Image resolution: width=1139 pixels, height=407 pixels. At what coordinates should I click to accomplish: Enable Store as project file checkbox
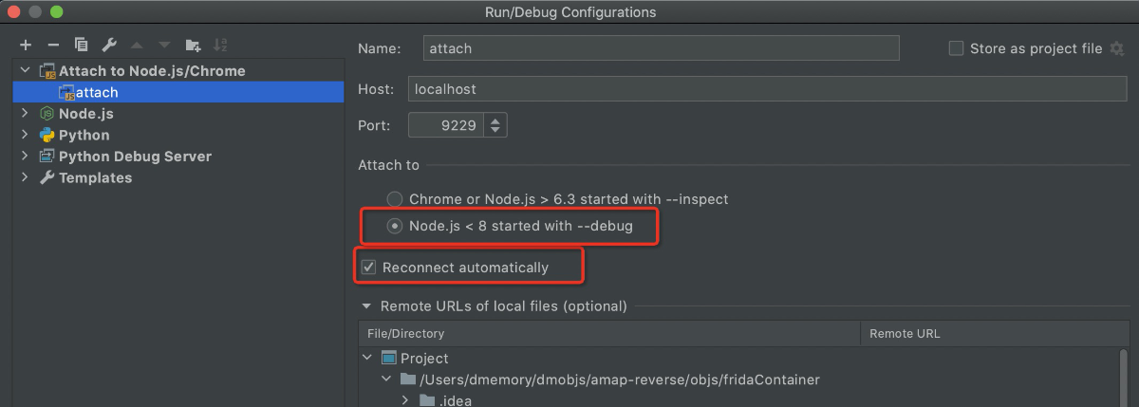[x=957, y=48]
